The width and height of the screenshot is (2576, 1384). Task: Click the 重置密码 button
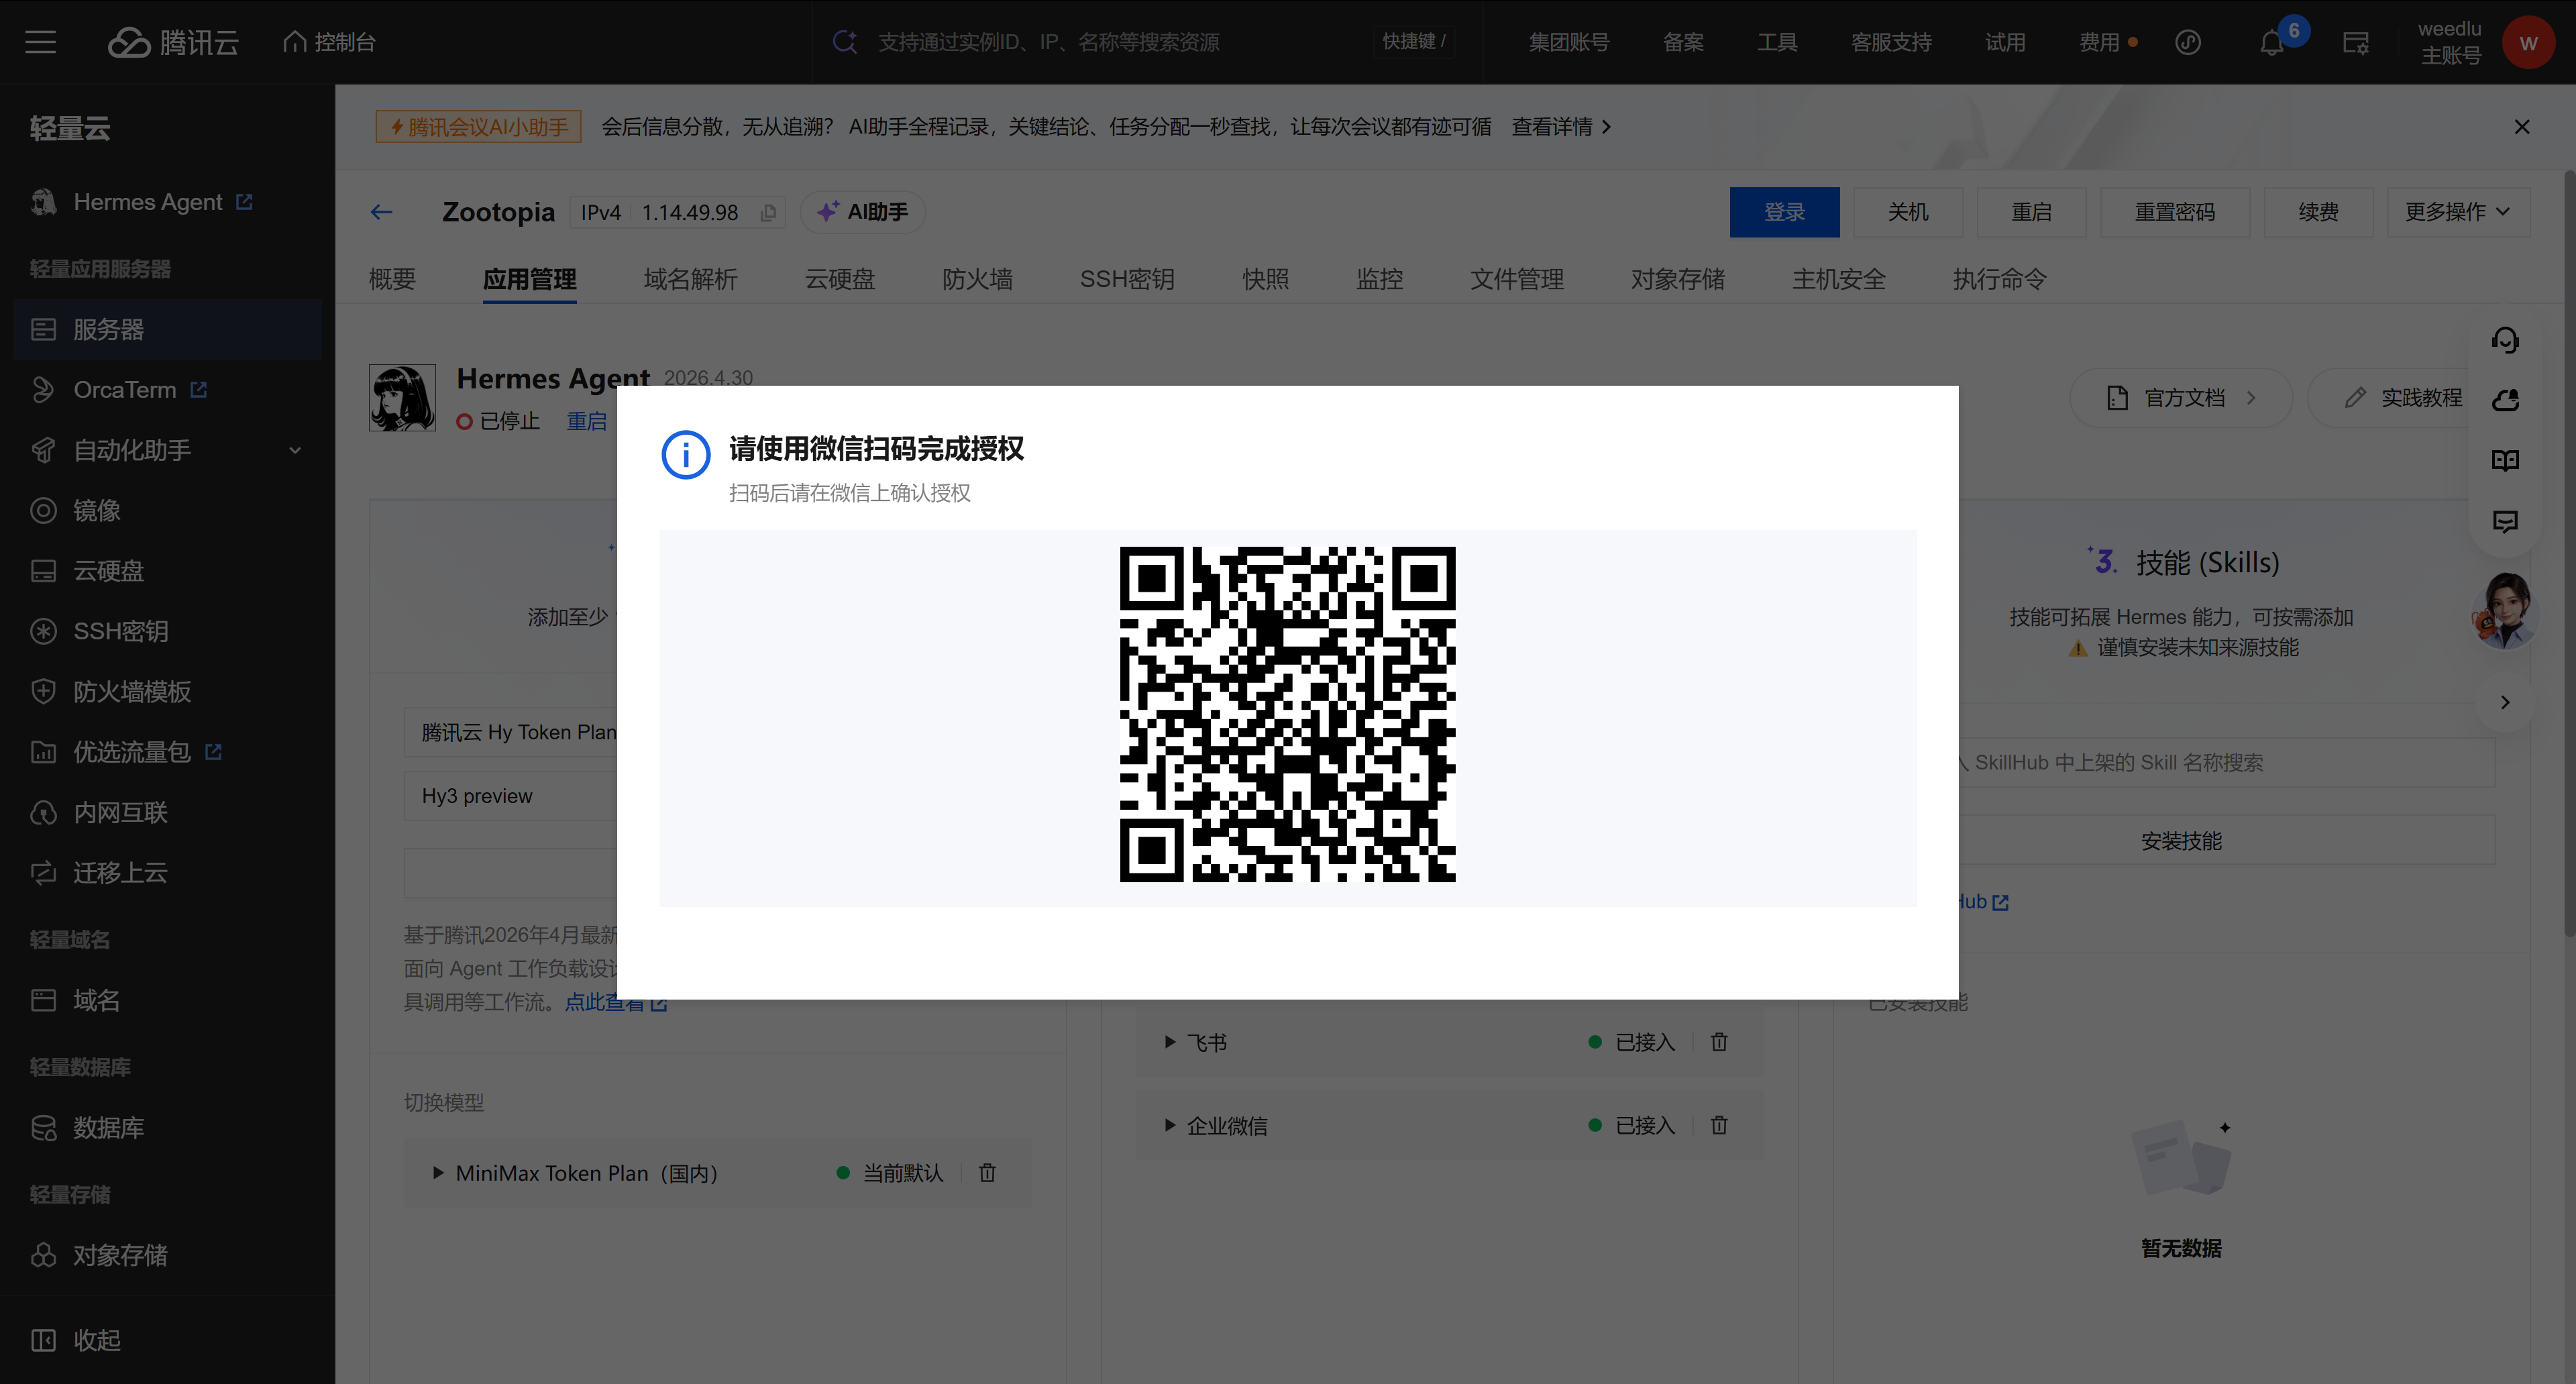click(x=2174, y=212)
